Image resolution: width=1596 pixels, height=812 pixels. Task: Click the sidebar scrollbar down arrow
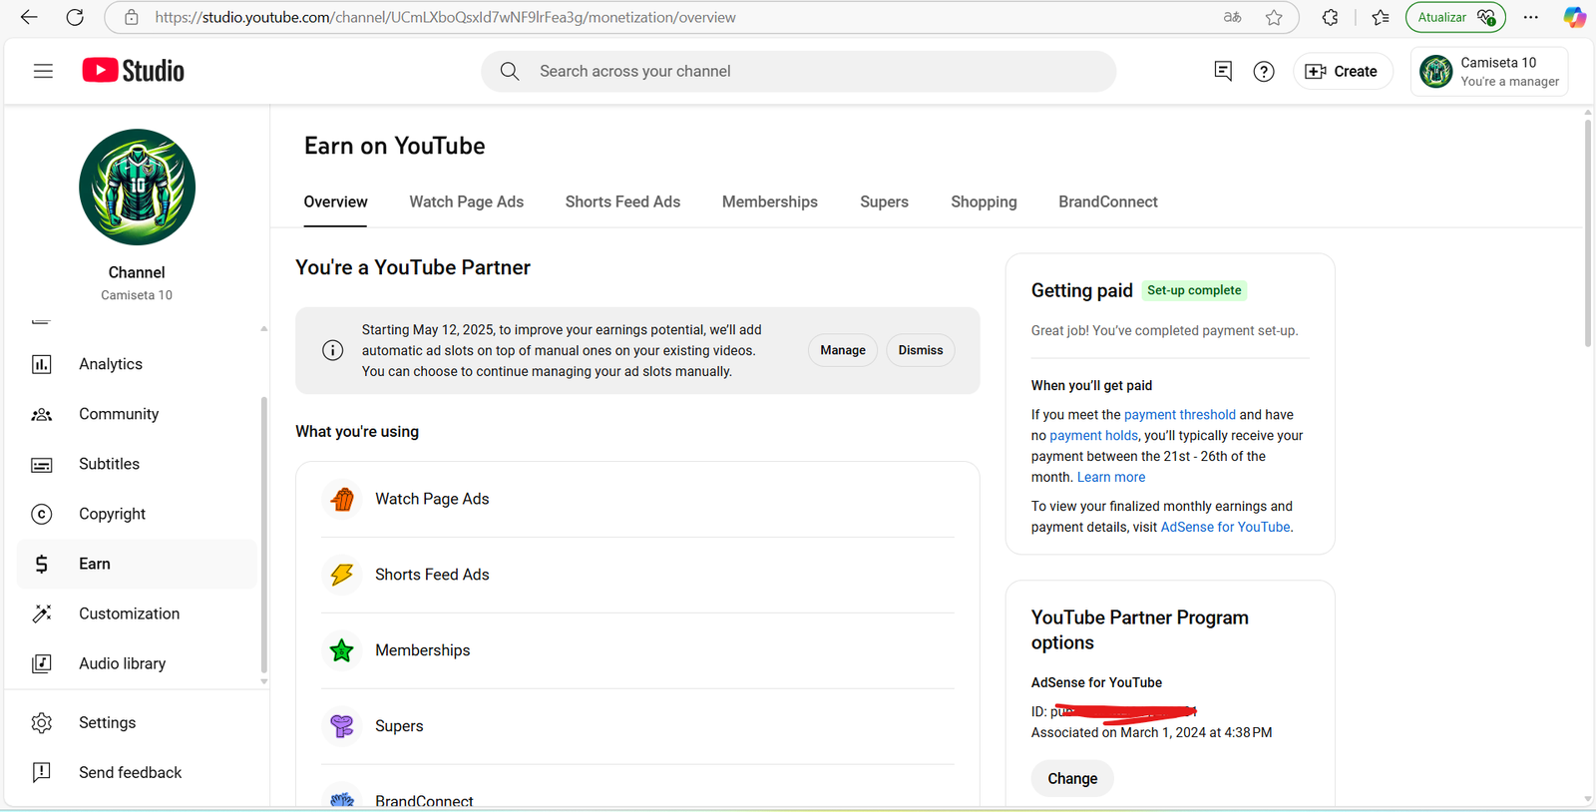263,681
